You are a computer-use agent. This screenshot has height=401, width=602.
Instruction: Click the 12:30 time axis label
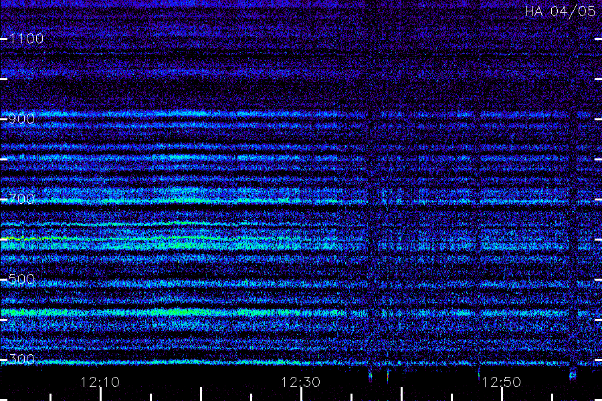point(300,382)
